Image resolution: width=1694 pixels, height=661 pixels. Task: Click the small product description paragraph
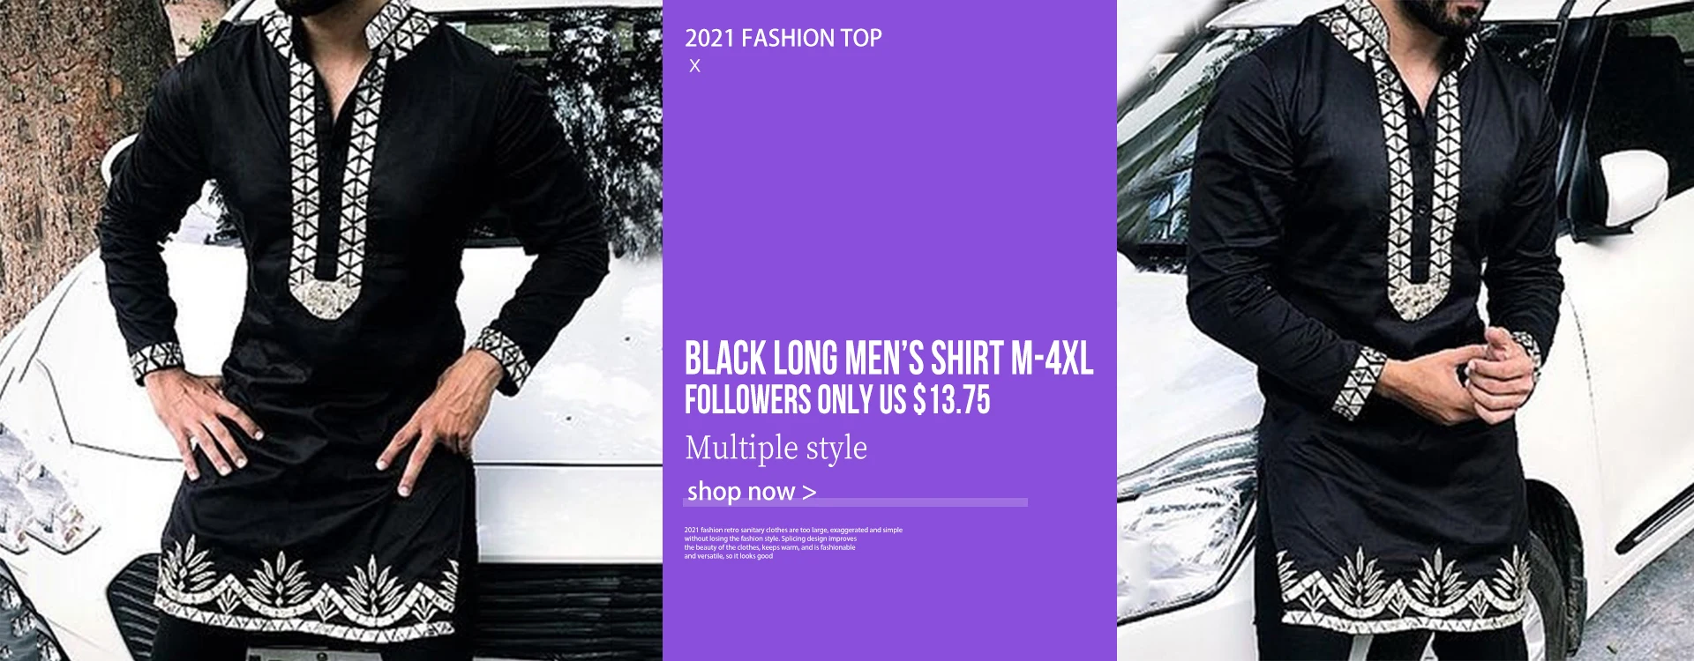[793, 543]
